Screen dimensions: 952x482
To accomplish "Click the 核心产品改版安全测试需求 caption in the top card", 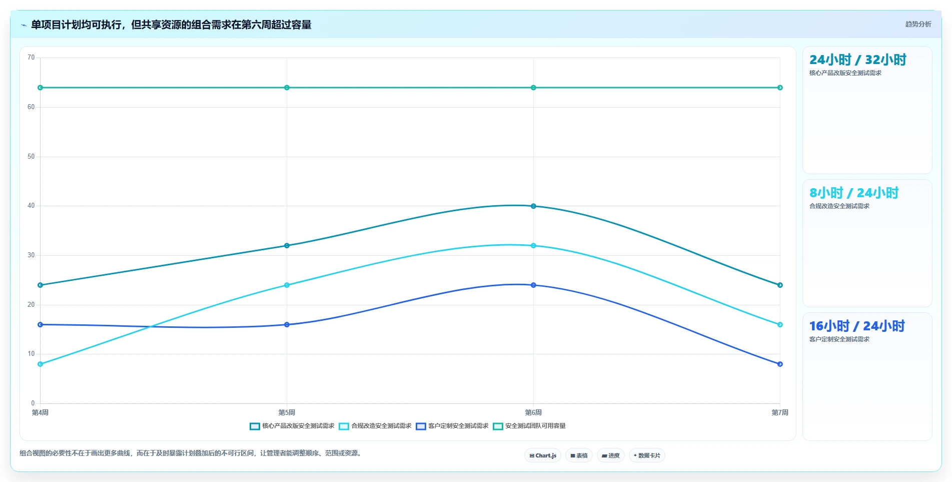I will (x=845, y=73).
